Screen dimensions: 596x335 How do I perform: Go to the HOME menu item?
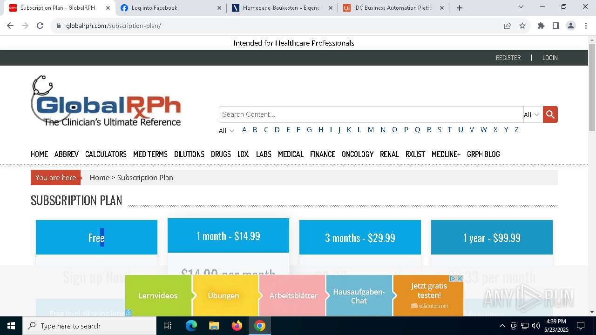[39, 154]
